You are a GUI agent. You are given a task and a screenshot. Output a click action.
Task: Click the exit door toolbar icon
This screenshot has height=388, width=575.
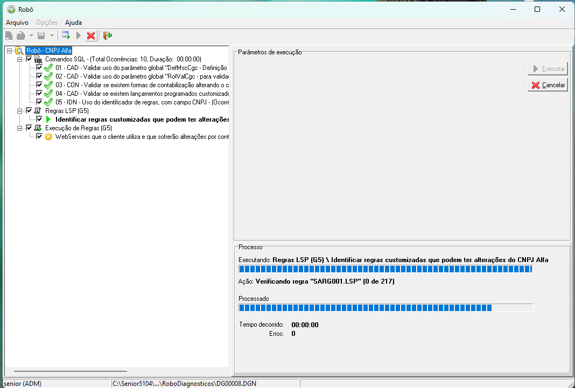tap(108, 36)
